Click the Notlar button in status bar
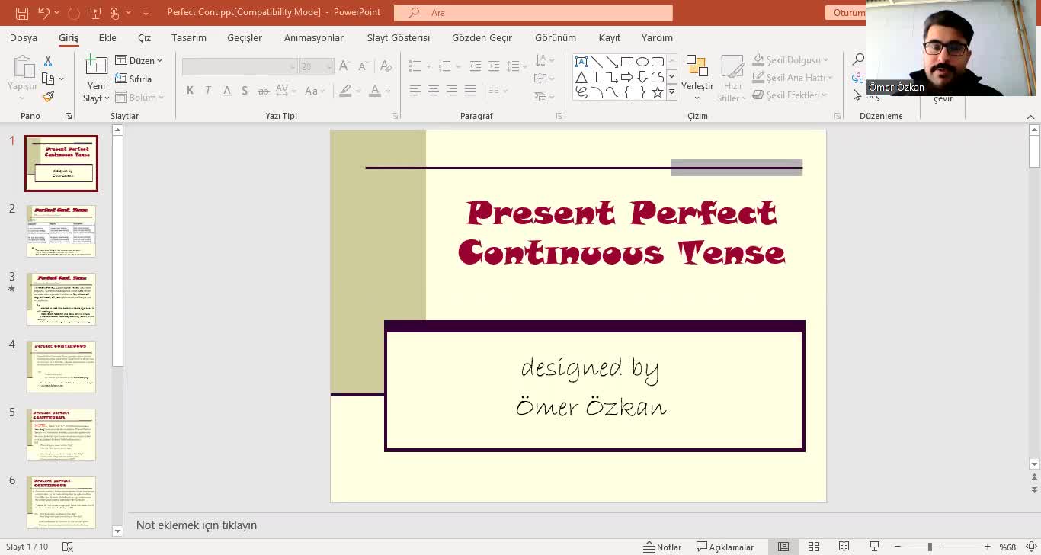 tap(662, 547)
